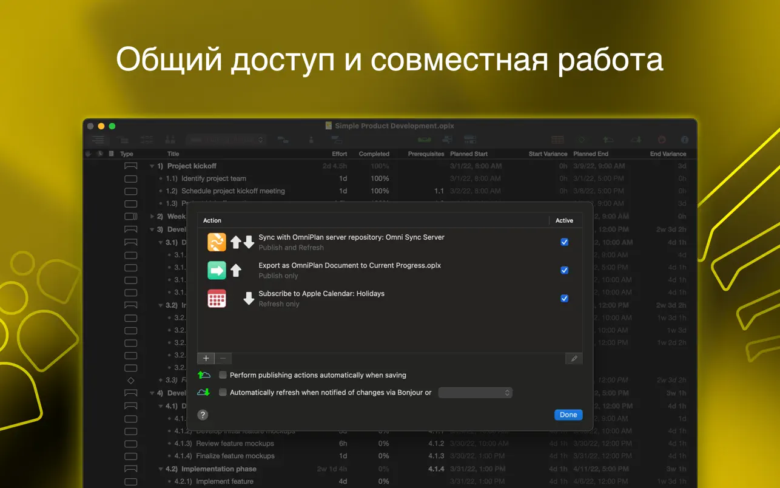Collapse the Project kickoff task group
The height and width of the screenshot is (488, 780).
pyautogui.click(x=152, y=166)
